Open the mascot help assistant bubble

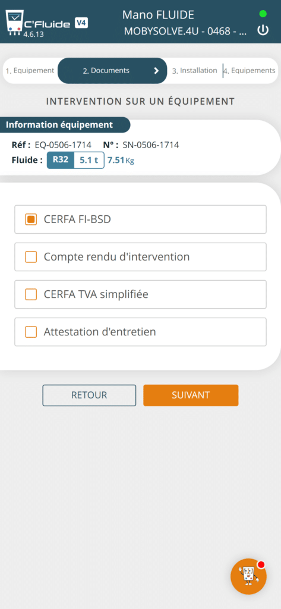[248, 577]
